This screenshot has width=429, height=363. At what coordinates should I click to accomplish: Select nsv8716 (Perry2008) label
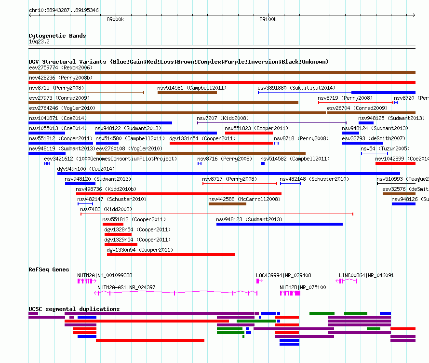tap(225, 159)
